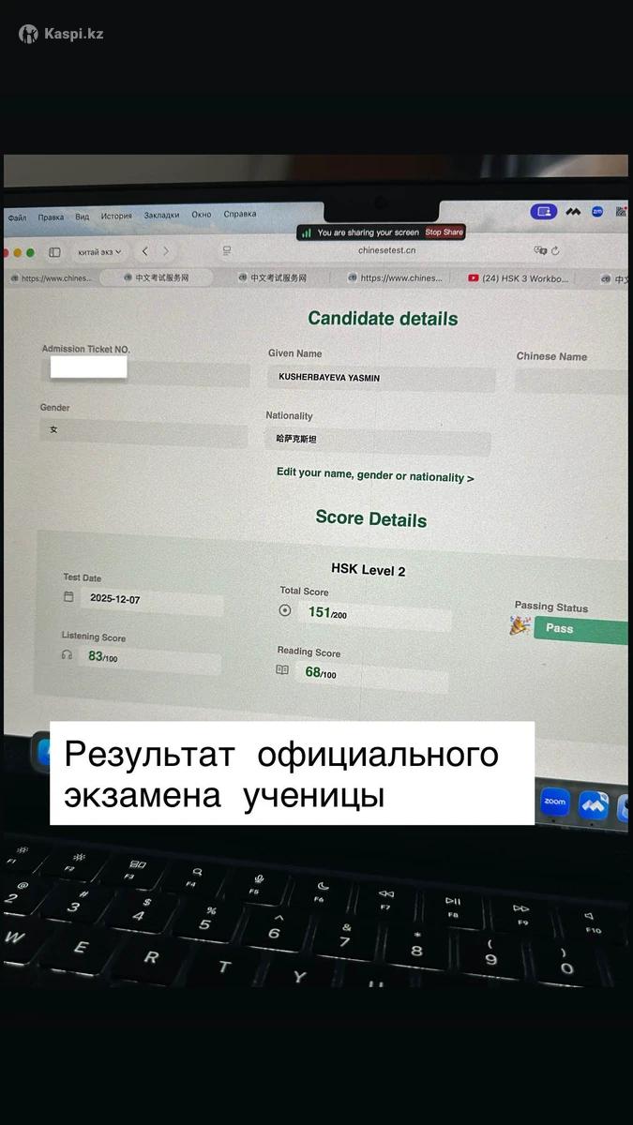Image resolution: width=633 pixels, height=1125 pixels.
Task: Go forward with the forward arrow
Action: [x=166, y=251]
